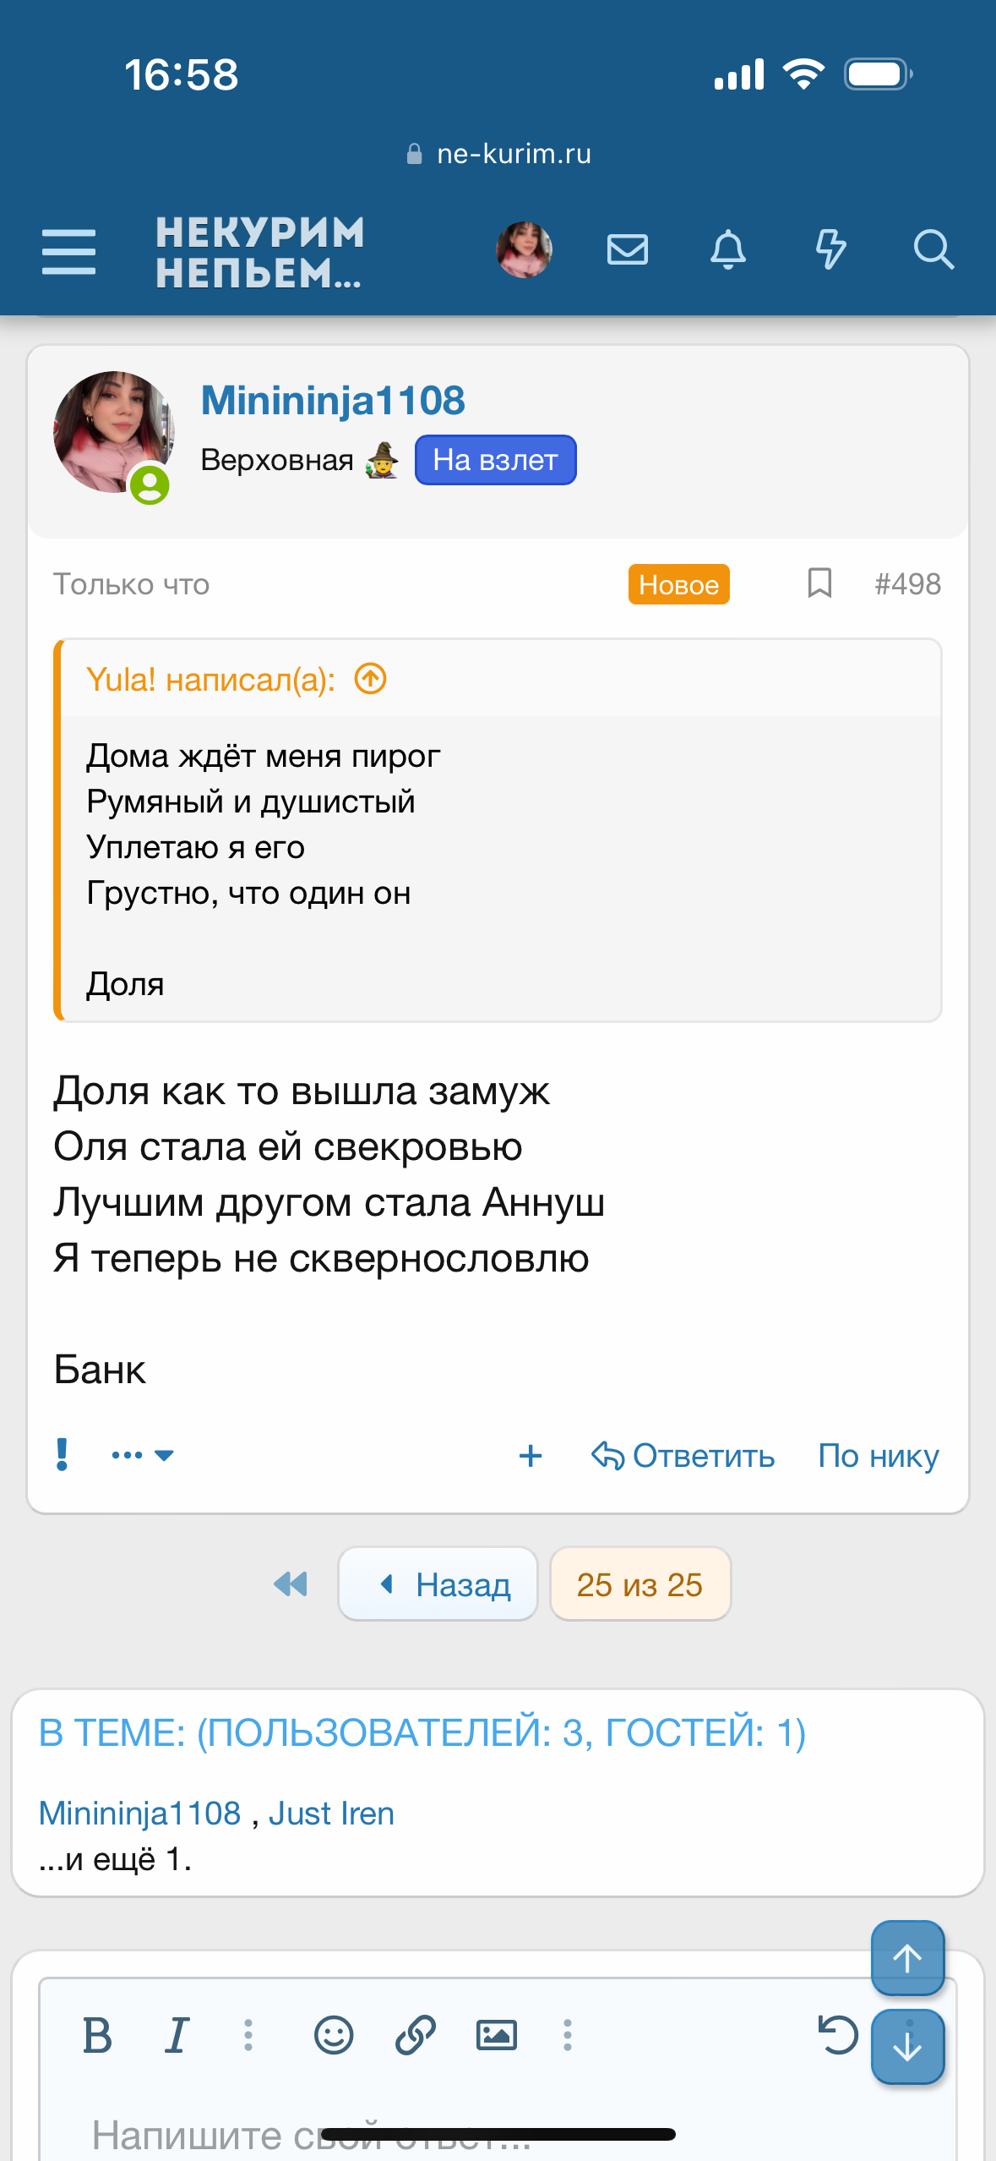
Task: Open the search magnifier icon
Action: tap(933, 250)
